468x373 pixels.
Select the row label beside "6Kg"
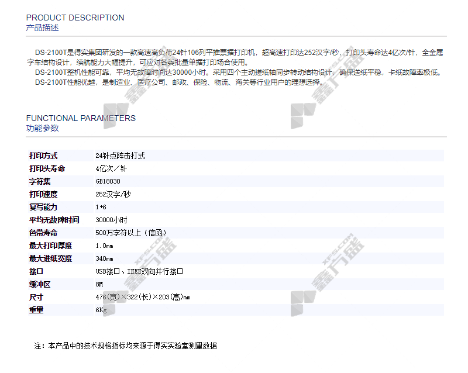tap(36, 310)
